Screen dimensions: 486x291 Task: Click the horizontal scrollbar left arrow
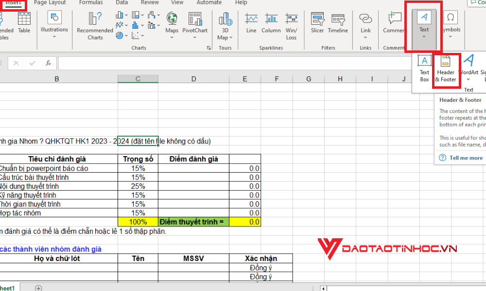click(x=323, y=289)
